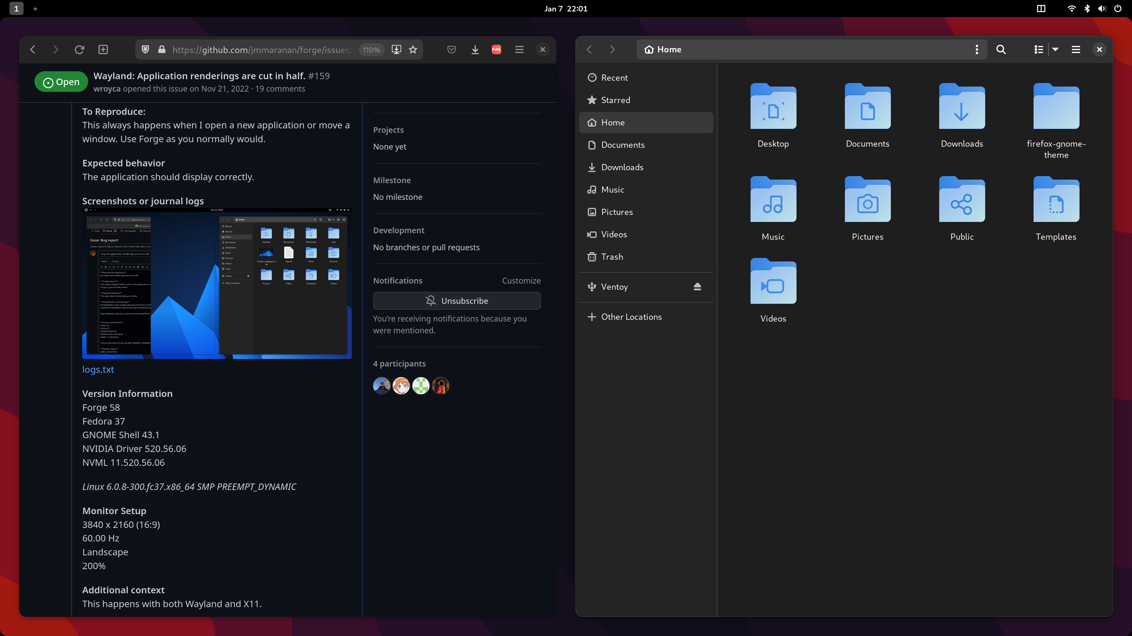The height and width of the screenshot is (636, 1132).
Task: Navigate back in the Files window
Action: 589,49
